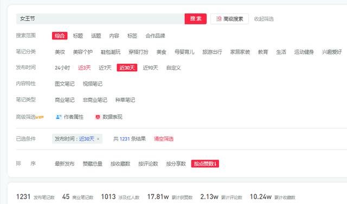Select 合作品牌 search scope
Viewport: 347px width, 204px height.
point(156,36)
